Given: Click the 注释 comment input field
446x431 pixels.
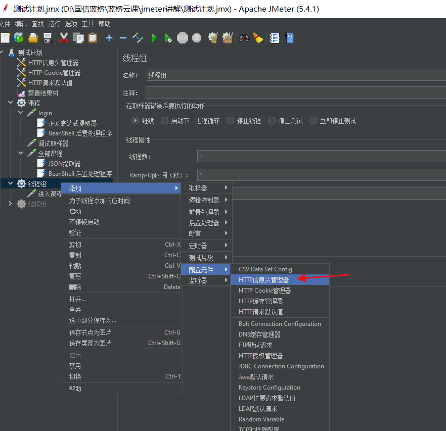Looking at the screenshot, I should click(x=296, y=92).
